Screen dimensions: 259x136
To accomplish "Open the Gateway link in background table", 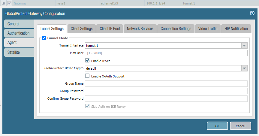I will click(x=20, y=3).
